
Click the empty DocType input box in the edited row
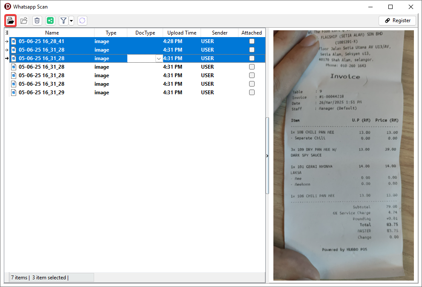pyautogui.click(x=141, y=58)
